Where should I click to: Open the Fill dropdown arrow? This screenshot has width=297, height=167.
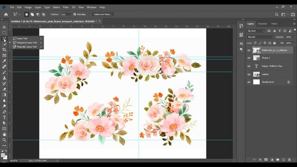coord(294,43)
